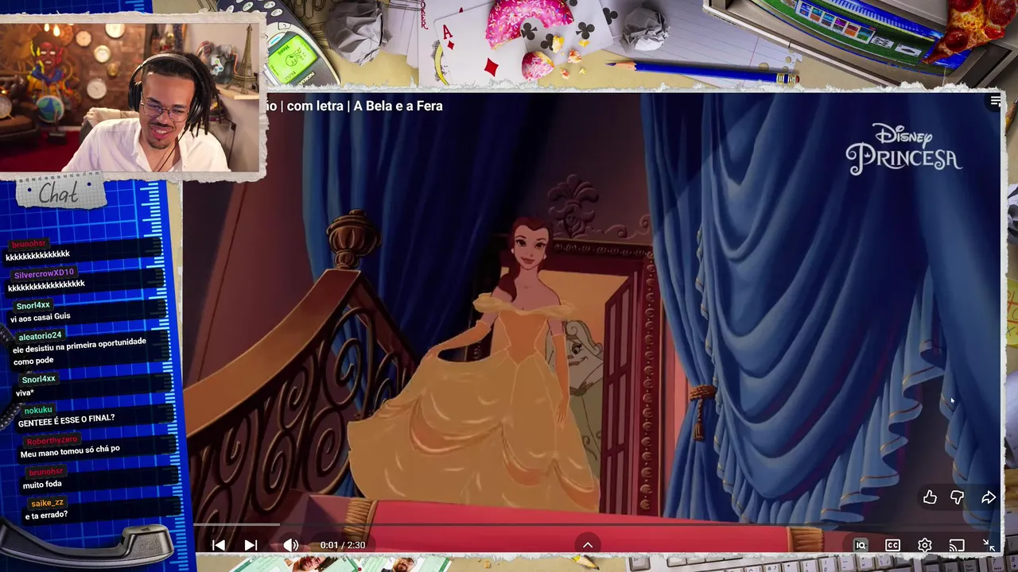The height and width of the screenshot is (572, 1018).
Task: Share the video via arrow icon
Action: click(x=989, y=497)
